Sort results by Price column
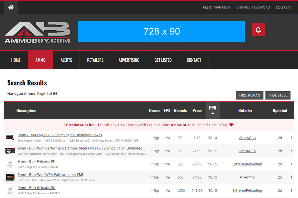Screen dimensions: 298x198 (x=197, y=111)
